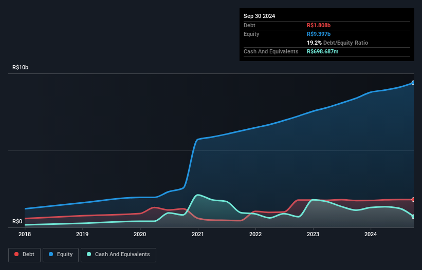
Task: Click the 19.2% Debt/Equity Ratio text
Action: pos(338,43)
